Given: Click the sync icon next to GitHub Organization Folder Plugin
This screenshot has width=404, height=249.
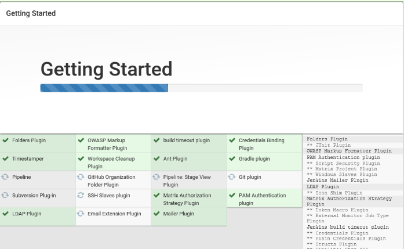Looking at the screenshot, I should [81, 177].
